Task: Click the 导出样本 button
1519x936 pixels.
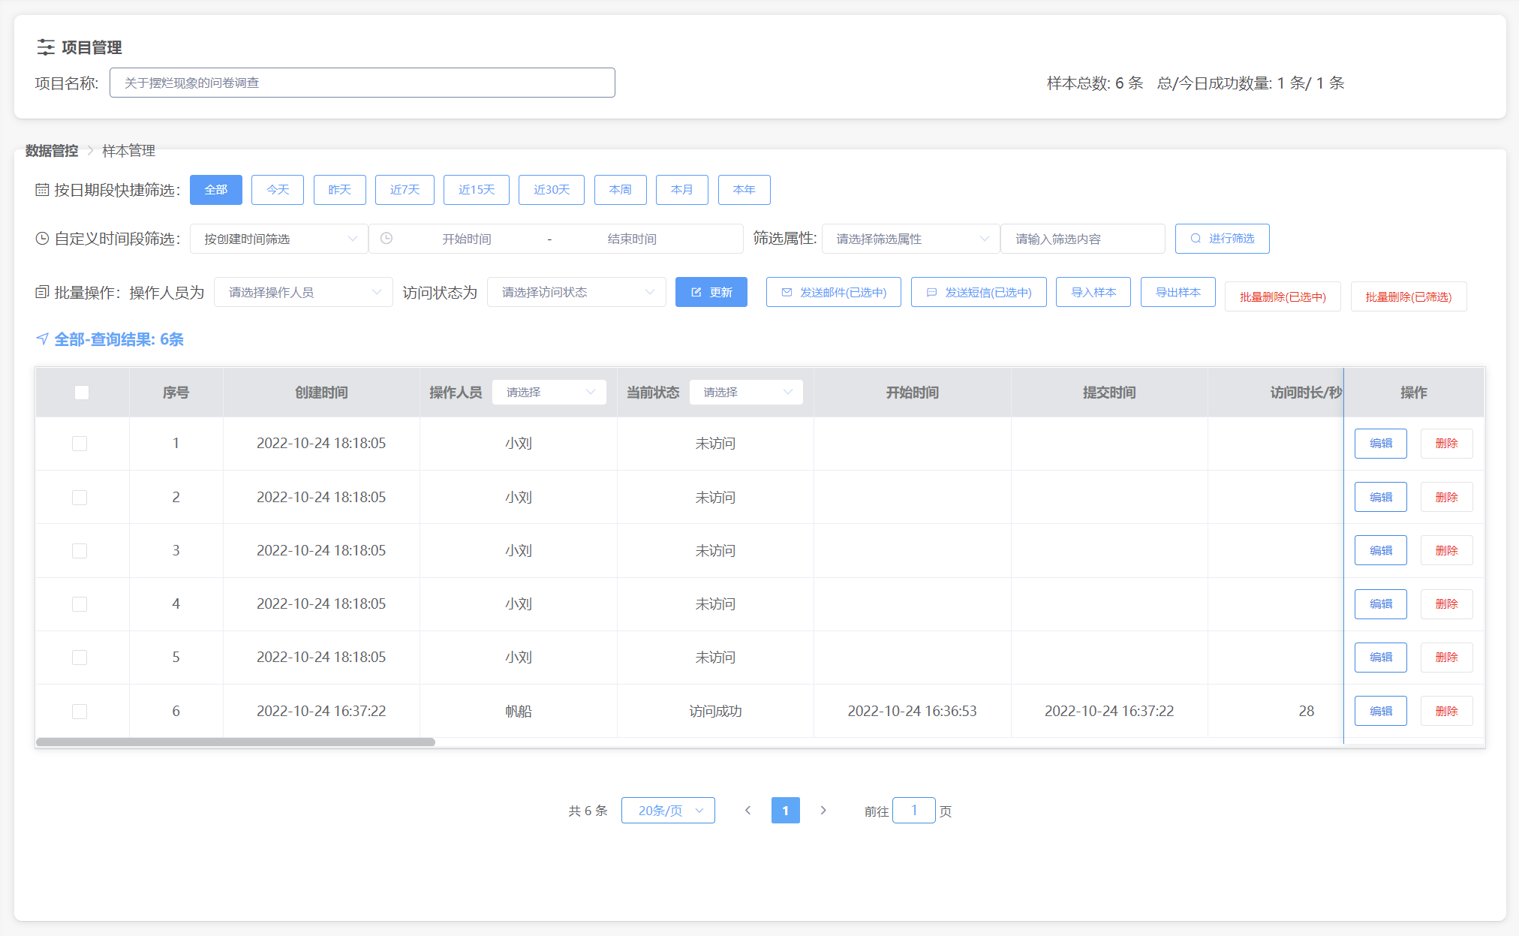Action: pos(1178,292)
